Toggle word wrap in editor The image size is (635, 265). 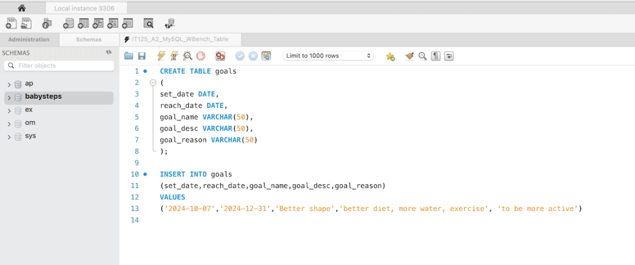[x=449, y=56]
